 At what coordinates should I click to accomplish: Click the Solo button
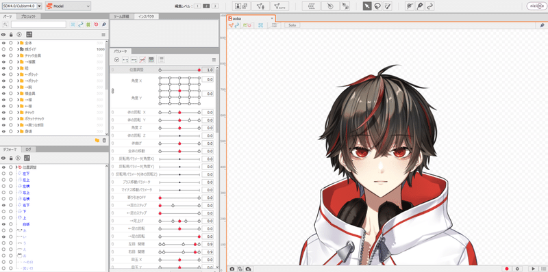(x=292, y=25)
